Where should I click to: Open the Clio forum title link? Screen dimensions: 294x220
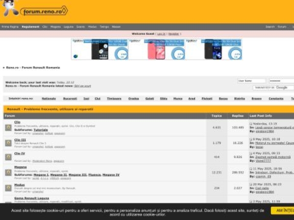pyautogui.click(x=17, y=122)
